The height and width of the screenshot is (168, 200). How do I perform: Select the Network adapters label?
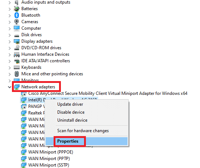pyautogui.click(x=38, y=87)
